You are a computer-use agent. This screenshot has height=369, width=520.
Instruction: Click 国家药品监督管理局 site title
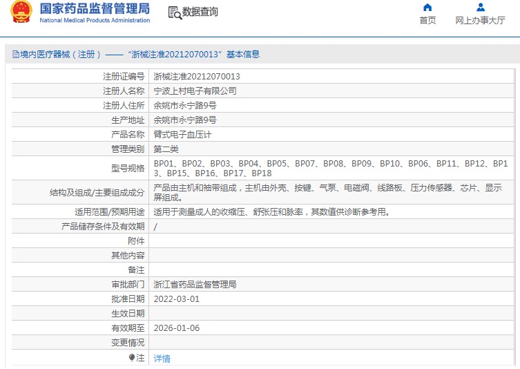95,8
